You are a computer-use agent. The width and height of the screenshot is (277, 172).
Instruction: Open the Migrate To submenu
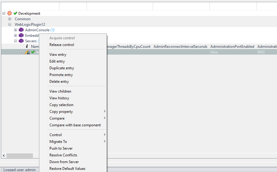point(73,141)
